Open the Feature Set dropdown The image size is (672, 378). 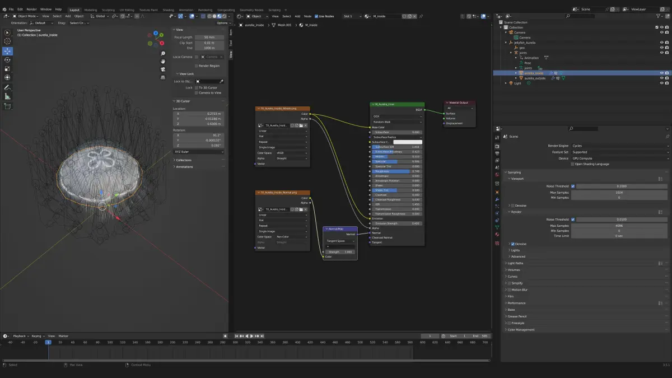tap(620, 152)
